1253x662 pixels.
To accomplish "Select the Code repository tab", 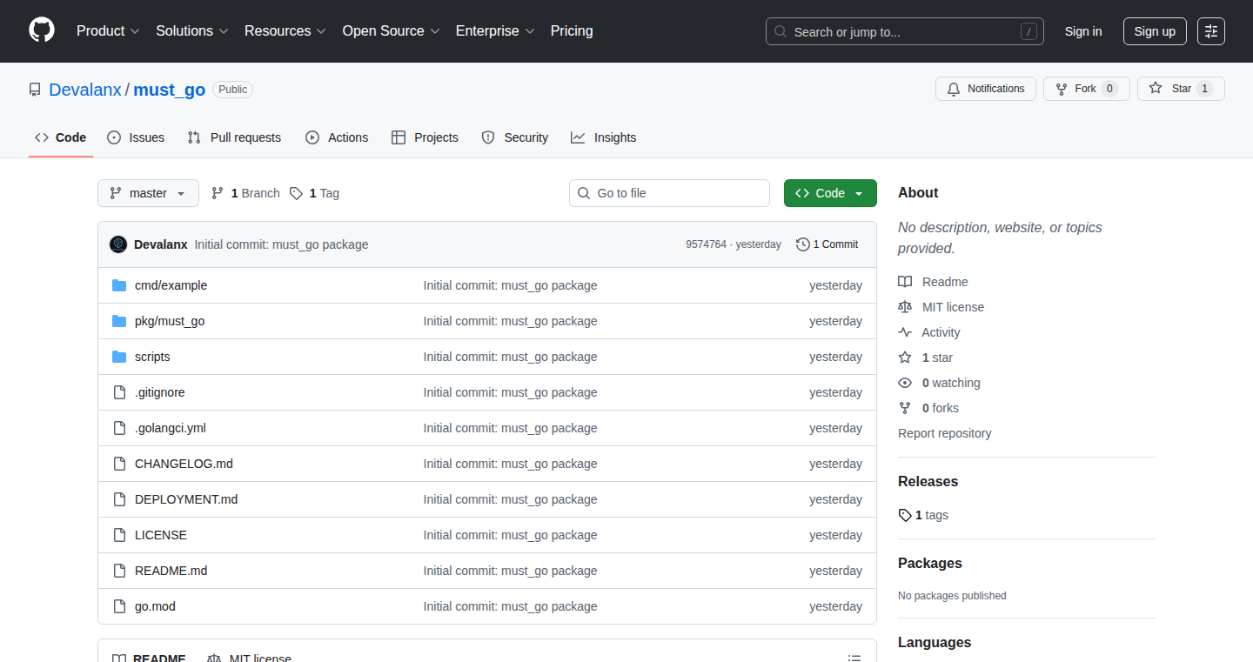I will coord(61,137).
